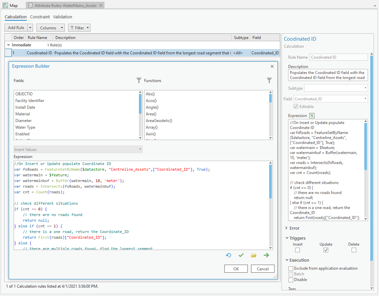Image resolution: width=379 pixels, height=296 pixels.
Task: Open the Add Rule dropdown arrow
Action: tap(29, 27)
